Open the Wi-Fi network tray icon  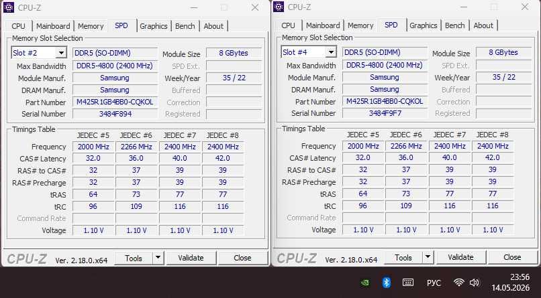(x=458, y=283)
